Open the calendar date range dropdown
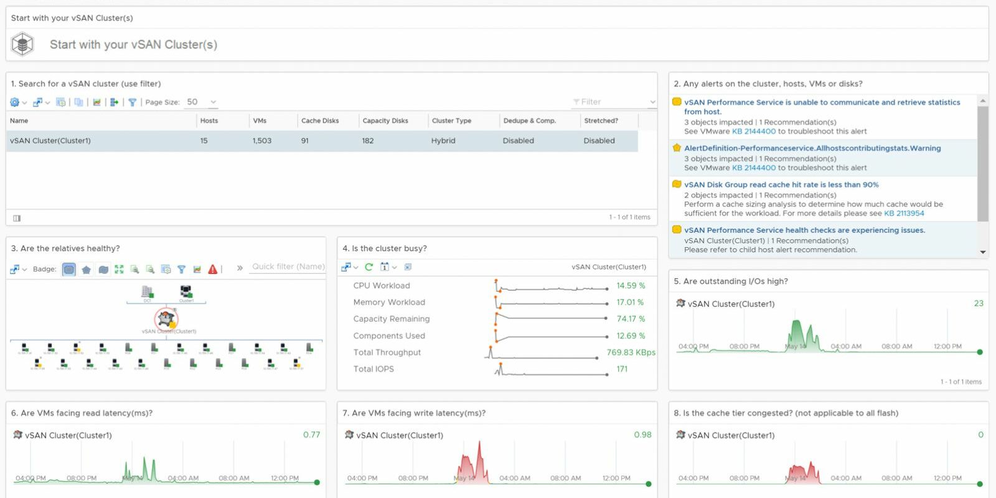 [x=388, y=267]
